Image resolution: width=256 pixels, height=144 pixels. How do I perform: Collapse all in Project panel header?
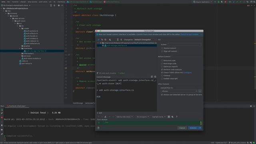pos(54,5)
